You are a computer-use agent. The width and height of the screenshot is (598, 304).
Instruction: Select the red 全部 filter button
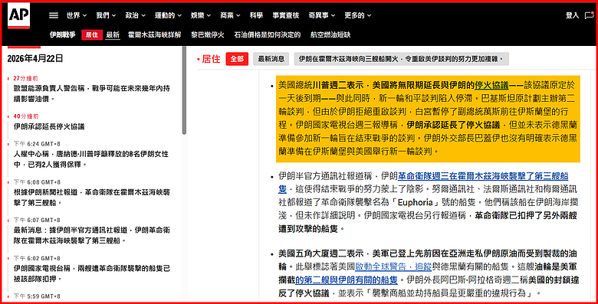[237, 59]
